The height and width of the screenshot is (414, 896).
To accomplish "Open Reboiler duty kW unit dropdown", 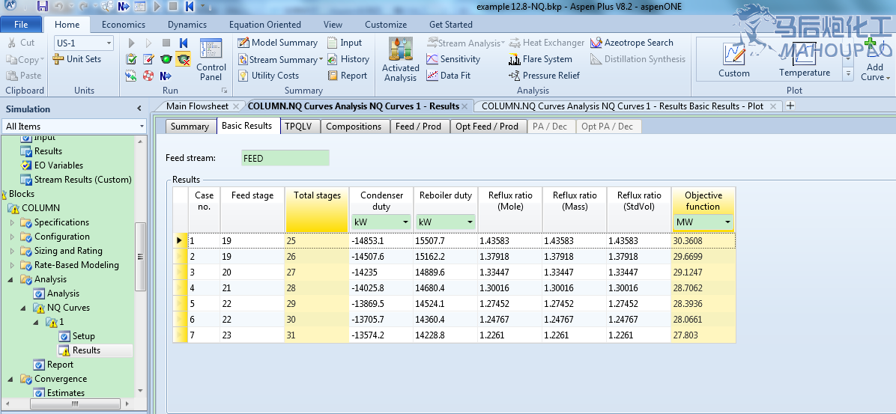I will point(470,222).
